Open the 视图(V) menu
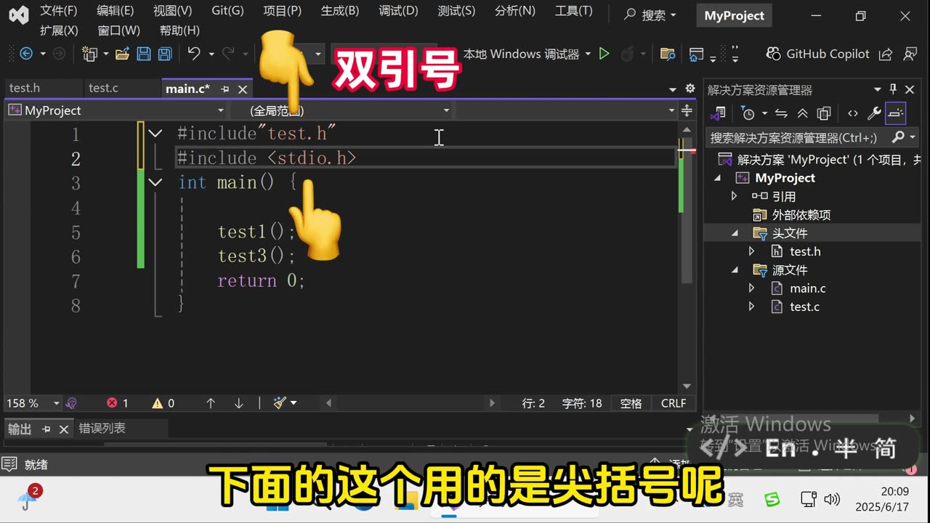 point(172,11)
